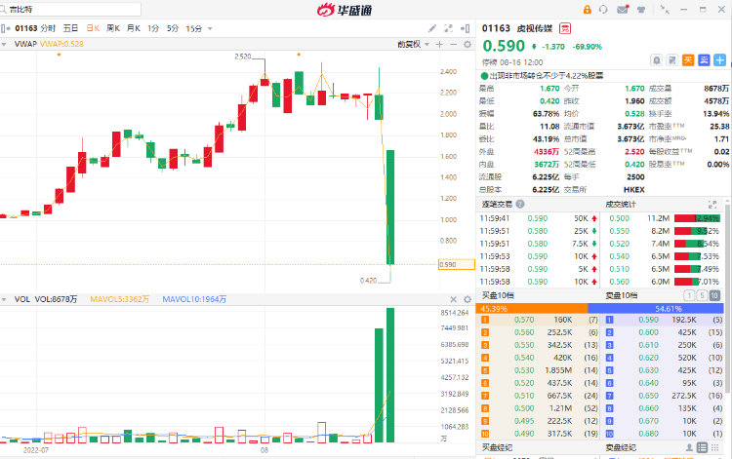Click the 52周最高 value 2.520

pos(634,152)
